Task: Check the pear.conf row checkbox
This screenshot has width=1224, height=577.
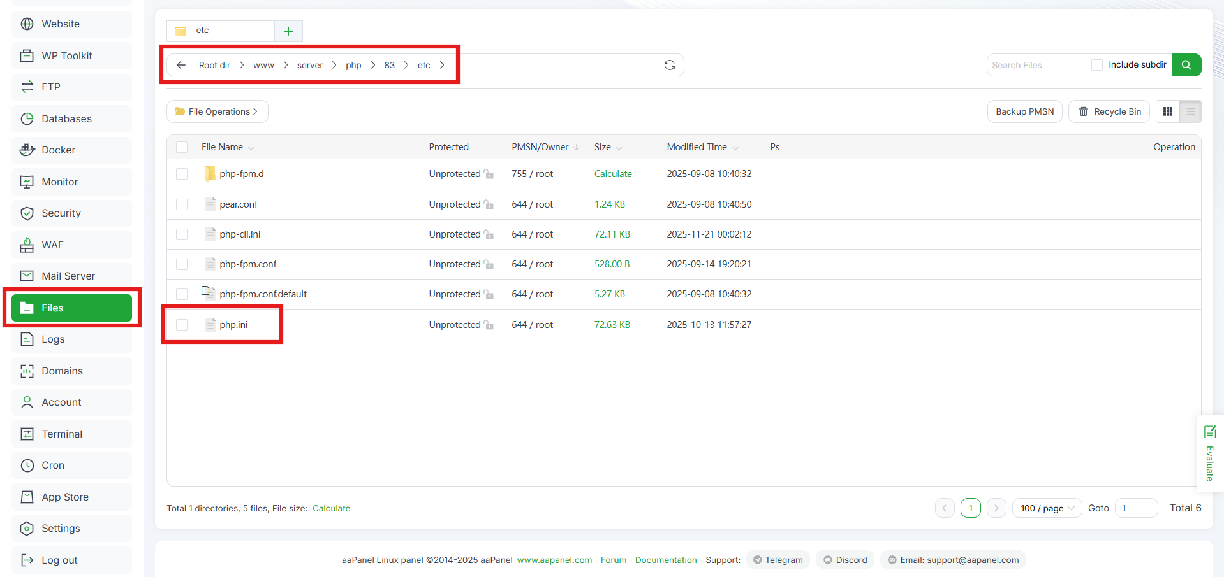Action: point(182,204)
